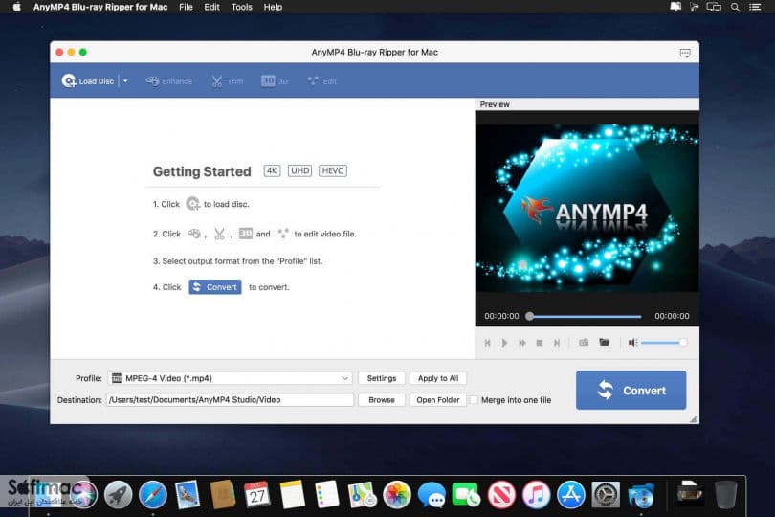775x517 pixels.
Task: Open FaceTime from the Dock
Action: click(466, 494)
